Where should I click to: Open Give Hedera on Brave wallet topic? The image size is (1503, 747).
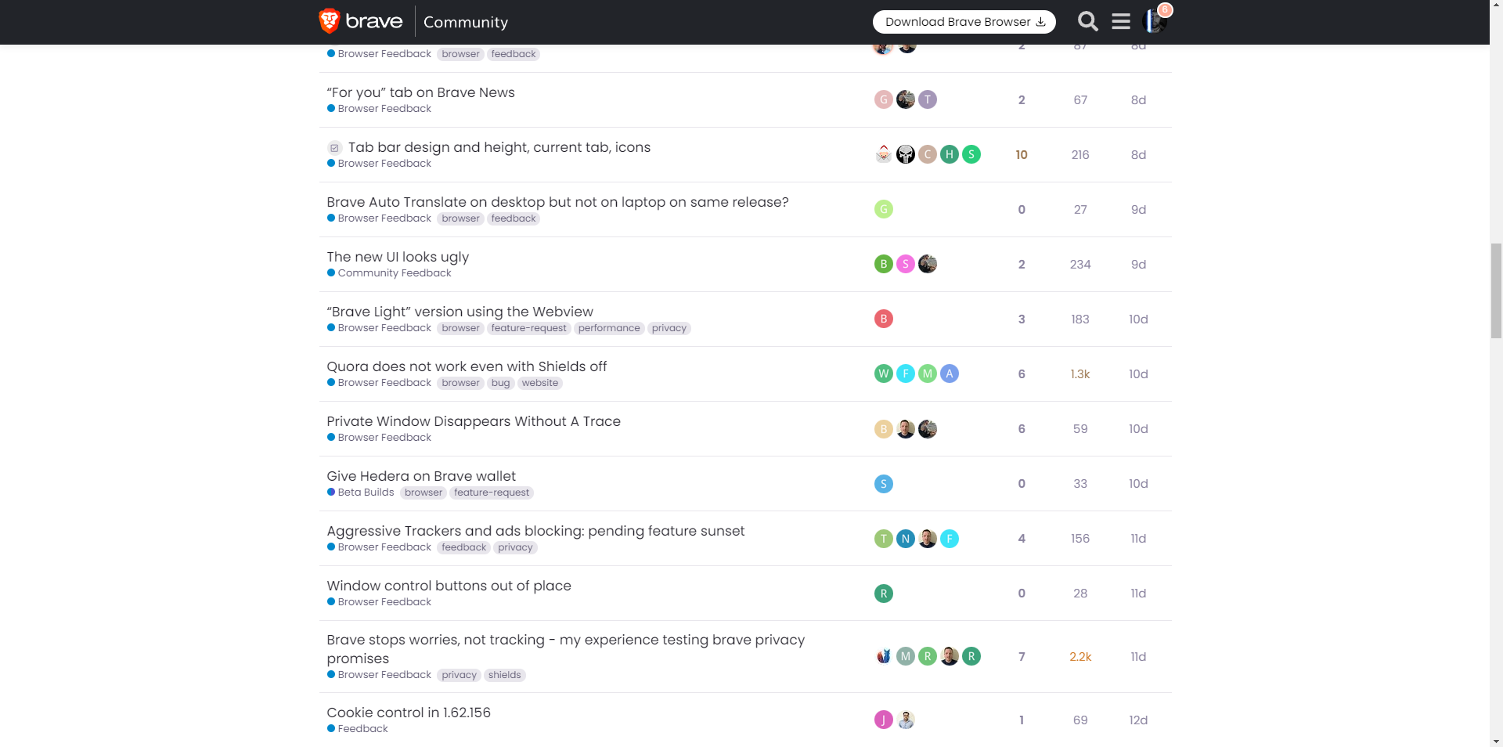[421, 476]
